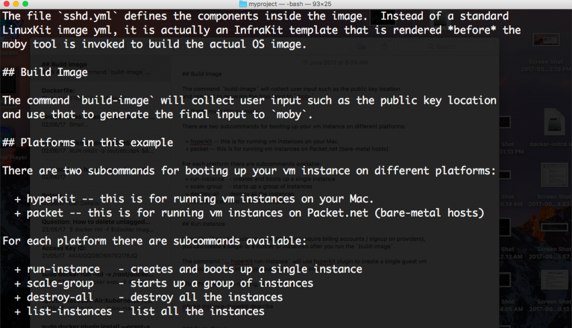Click the share icon in the note toolbar

click(x=384, y=47)
